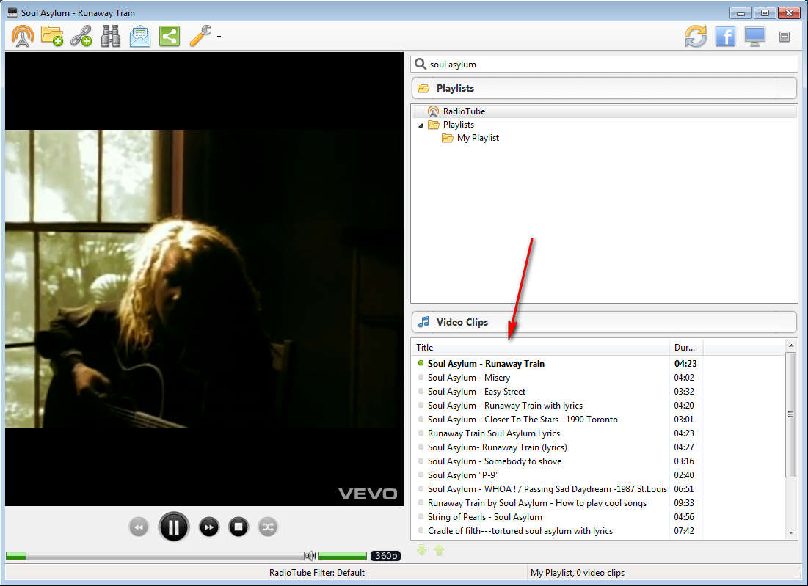Click the video player area
Viewport: 808px width, 586px height.
coord(204,279)
